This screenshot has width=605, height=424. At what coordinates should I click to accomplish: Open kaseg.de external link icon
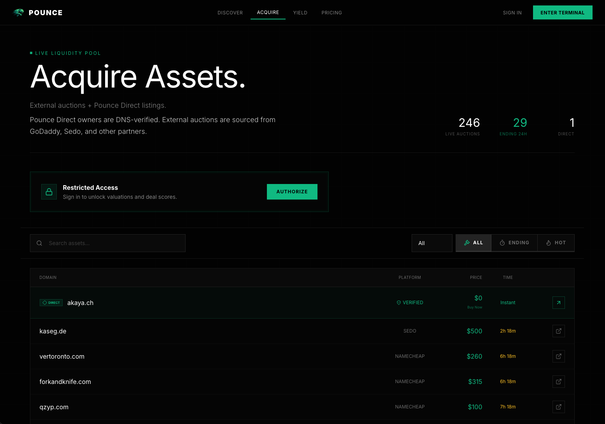[x=559, y=331]
